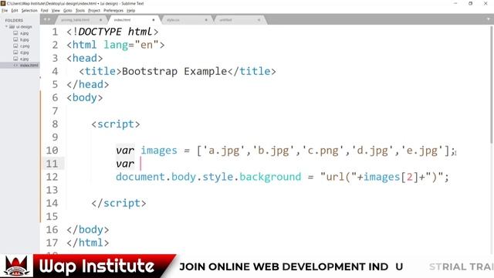The width and height of the screenshot is (494, 278).
Task: Minimize the Sublime Text window
Action: (x=455, y=3)
